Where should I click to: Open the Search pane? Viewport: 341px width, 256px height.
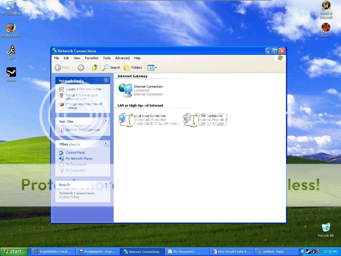click(111, 68)
